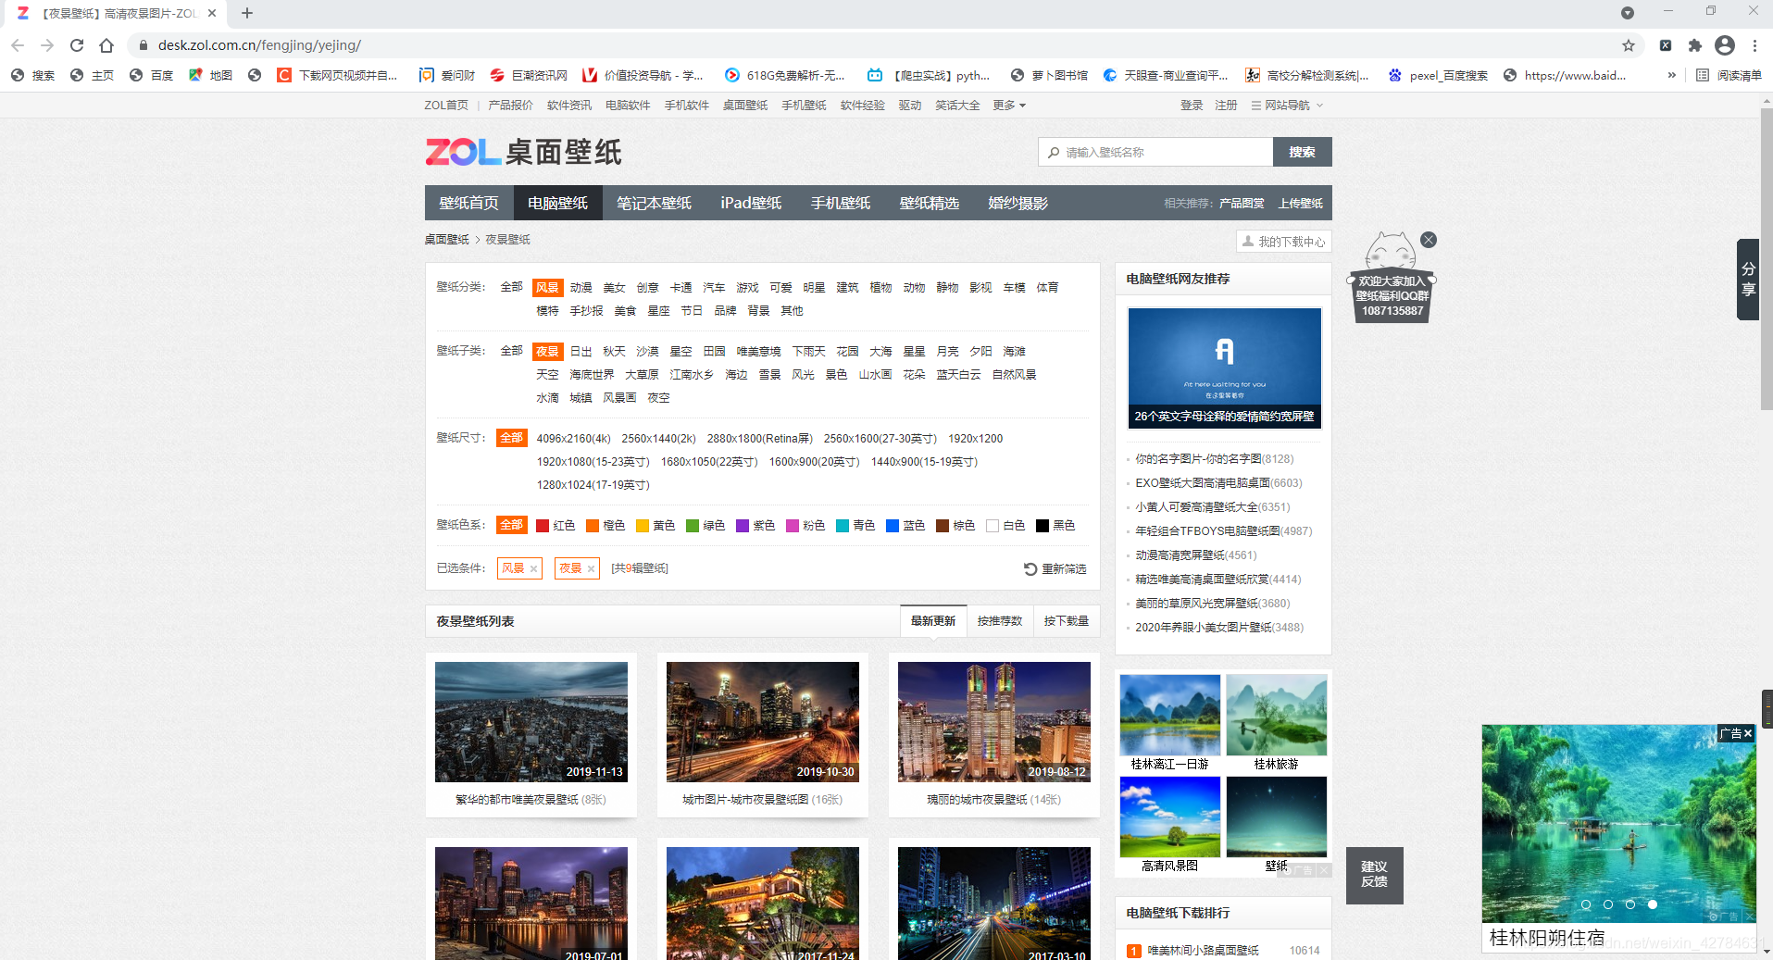1773x960 pixels.
Task: Sort list by 按推荐数 tab
Action: point(1000,621)
